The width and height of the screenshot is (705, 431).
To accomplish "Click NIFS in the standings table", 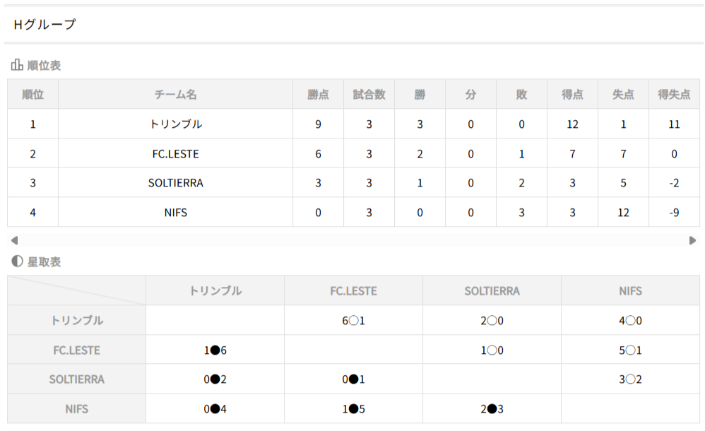I will click(175, 213).
